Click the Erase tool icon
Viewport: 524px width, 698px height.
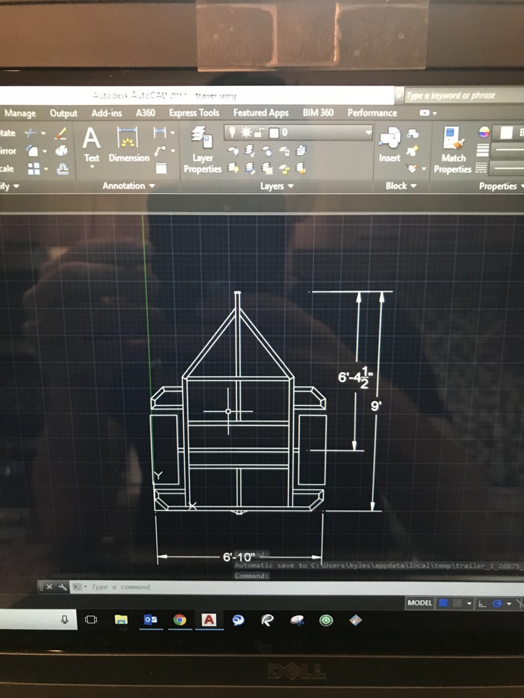point(61,133)
